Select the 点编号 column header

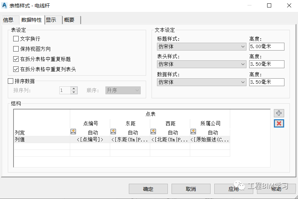click(x=90, y=123)
